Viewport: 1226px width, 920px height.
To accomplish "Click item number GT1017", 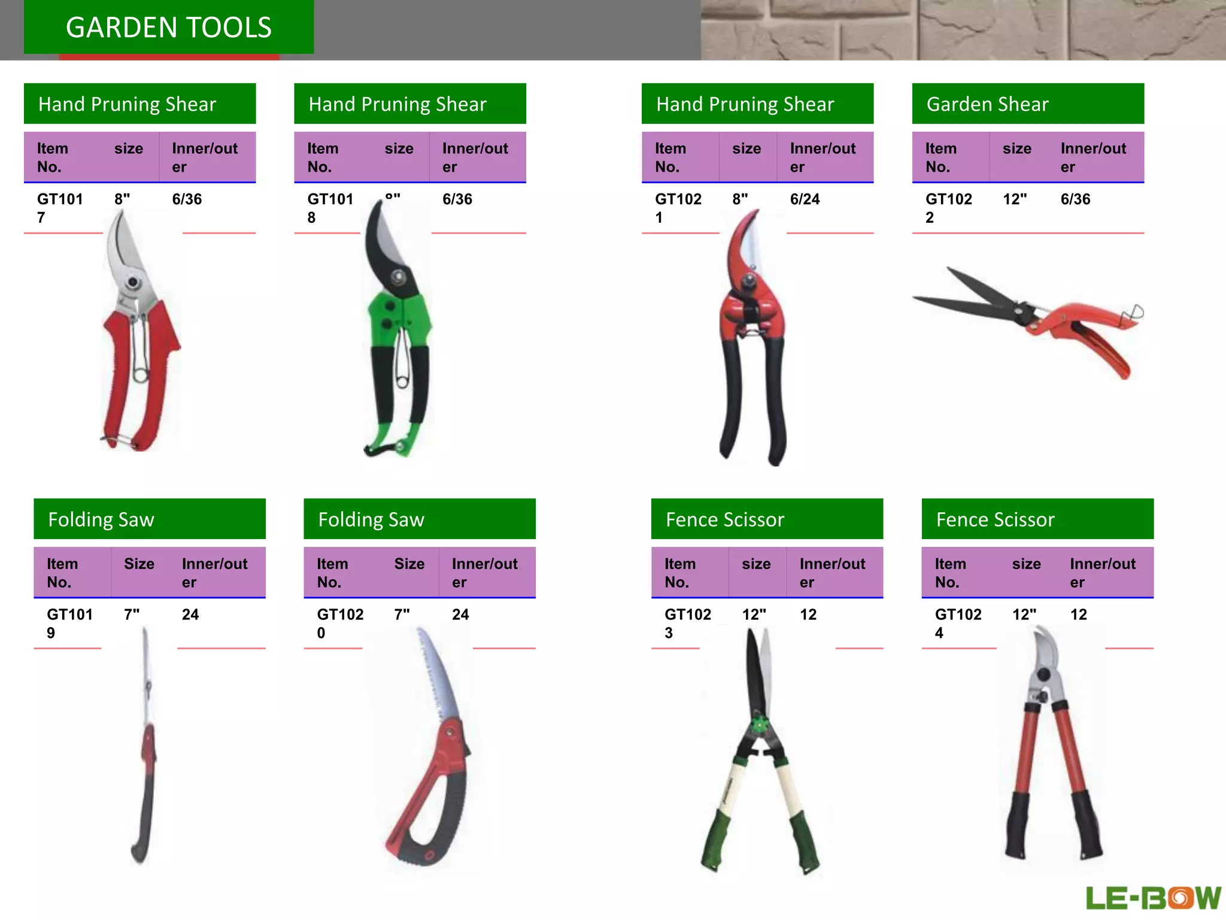I will (x=60, y=208).
